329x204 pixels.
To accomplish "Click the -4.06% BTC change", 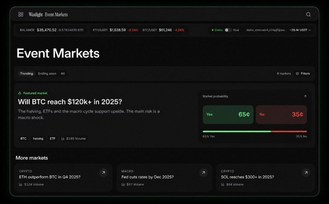I will coord(179,30).
